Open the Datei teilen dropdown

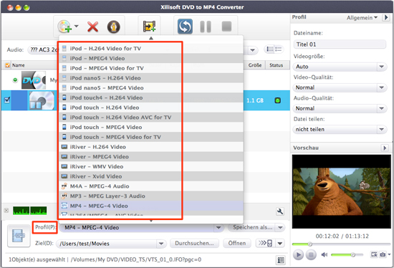[x=340, y=129]
